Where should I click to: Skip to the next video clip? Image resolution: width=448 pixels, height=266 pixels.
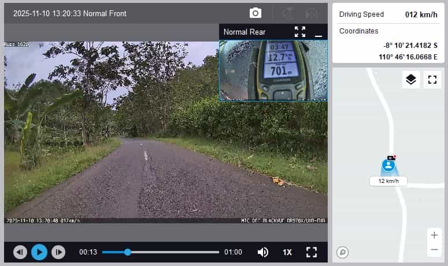pos(58,252)
